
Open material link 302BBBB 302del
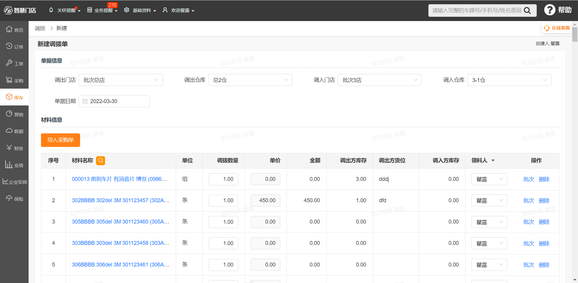tap(120, 200)
